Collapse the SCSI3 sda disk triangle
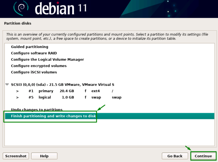 (7, 85)
